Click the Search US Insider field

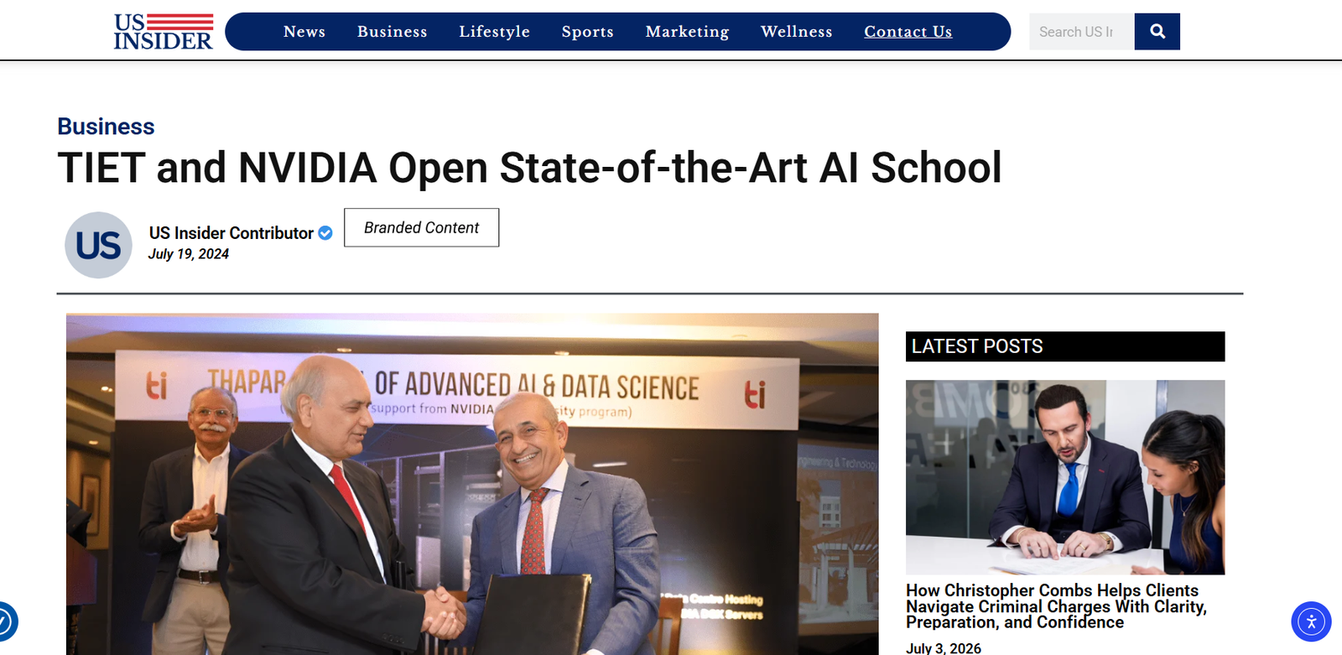click(x=1082, y=32)
